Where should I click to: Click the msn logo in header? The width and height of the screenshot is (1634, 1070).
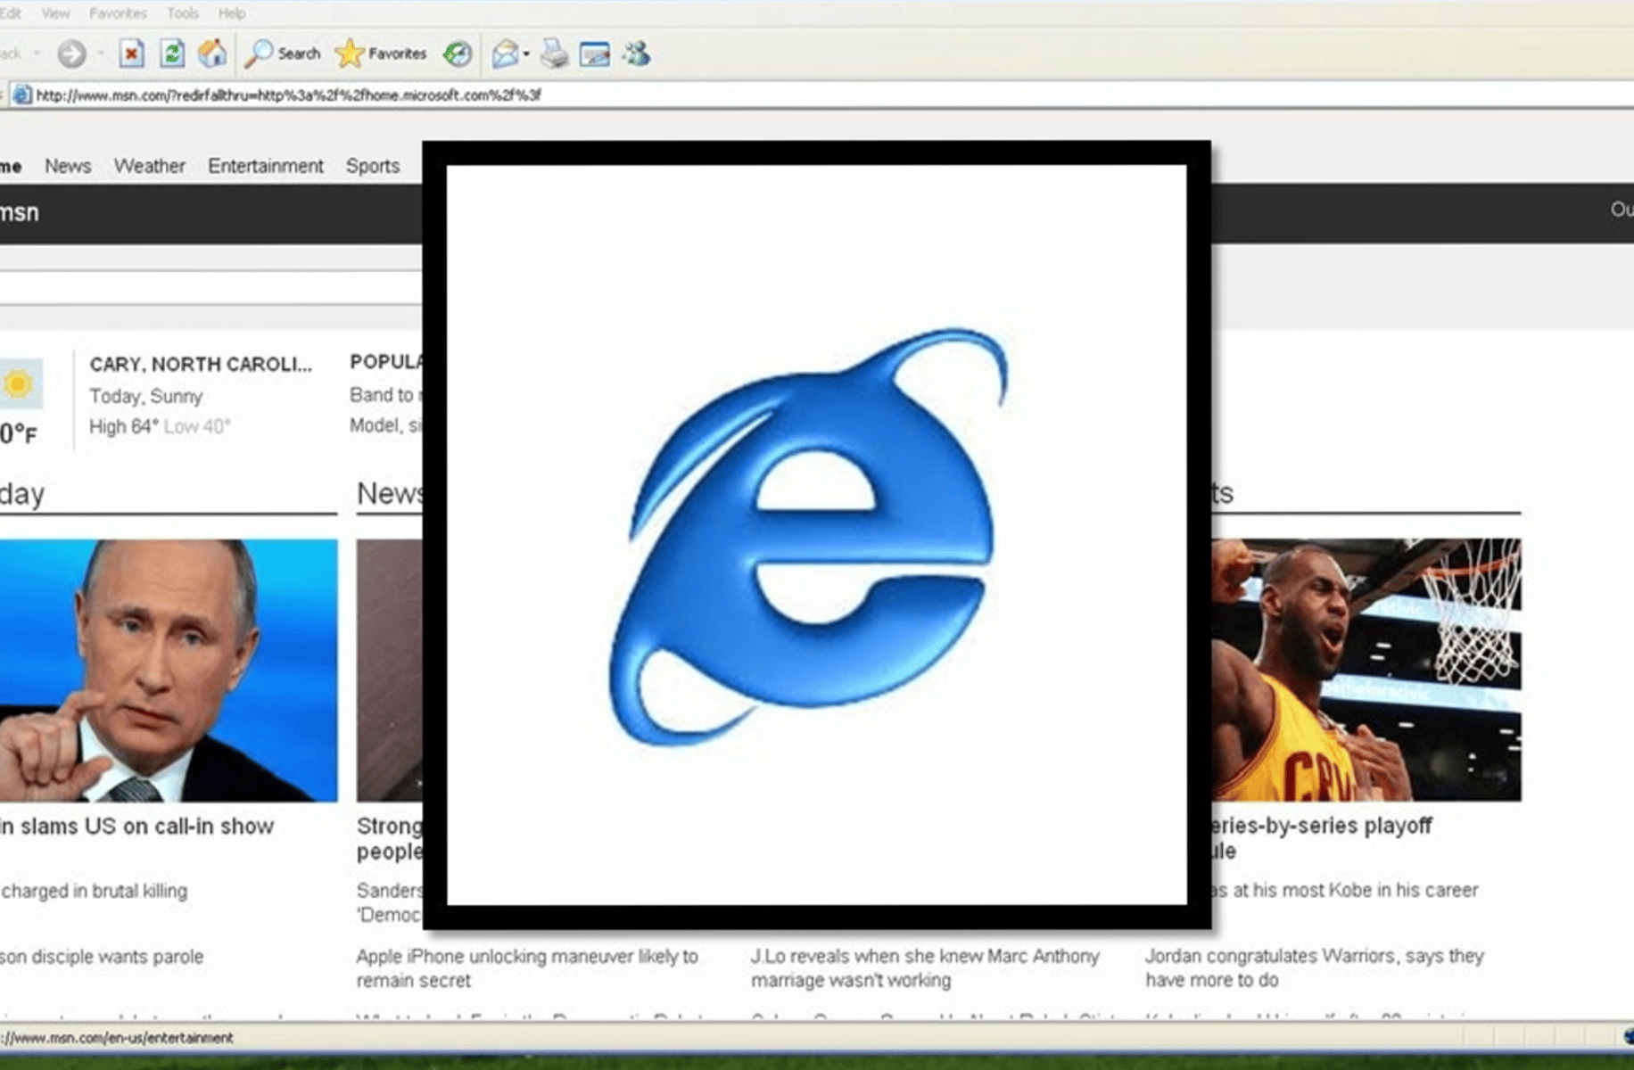click(x=20, y=213)
